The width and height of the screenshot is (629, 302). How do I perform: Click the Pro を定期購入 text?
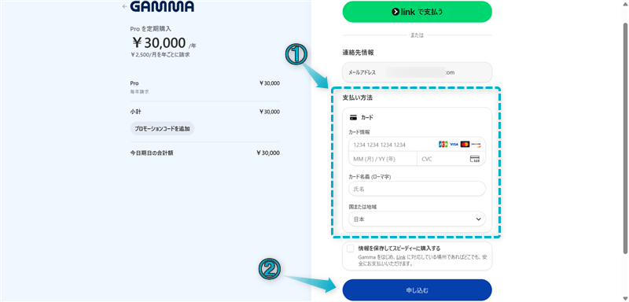151,29
